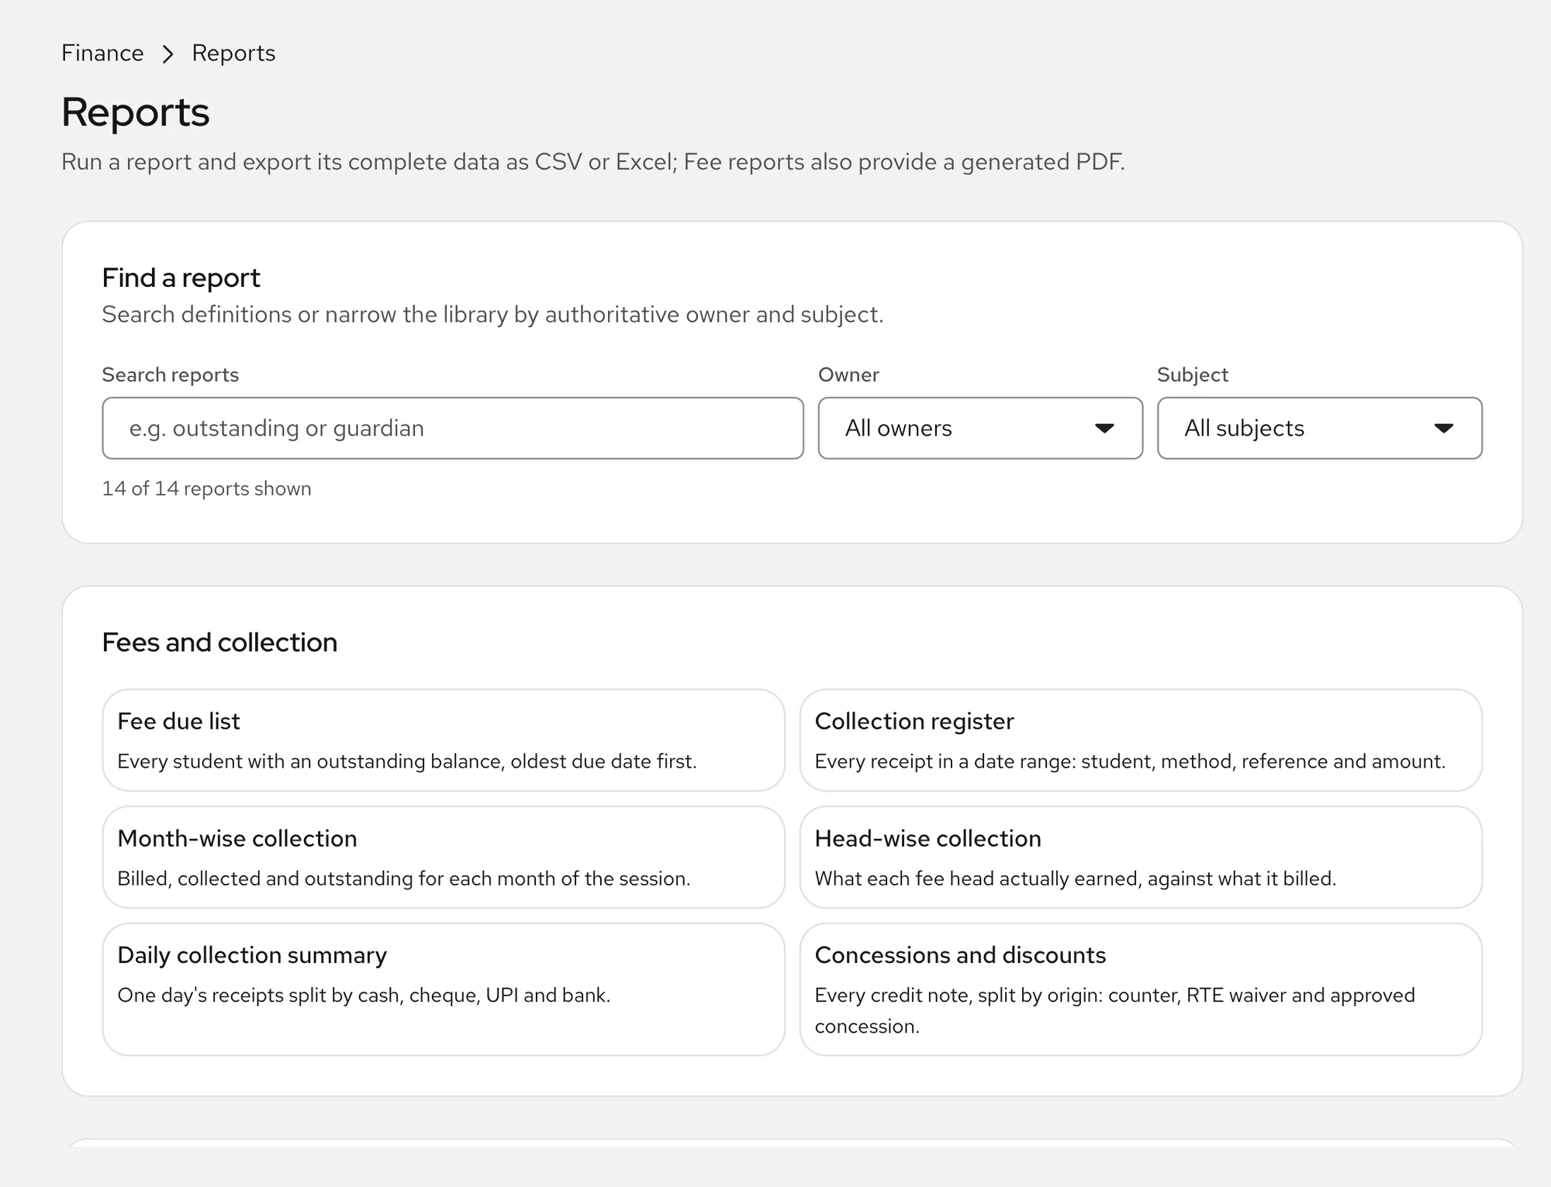Open the All subjects dropdown
This screenshot has height=1187, width=1551.
coord(1319,428)
